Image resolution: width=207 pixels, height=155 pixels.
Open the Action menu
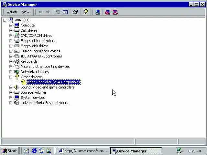[12, 12]
